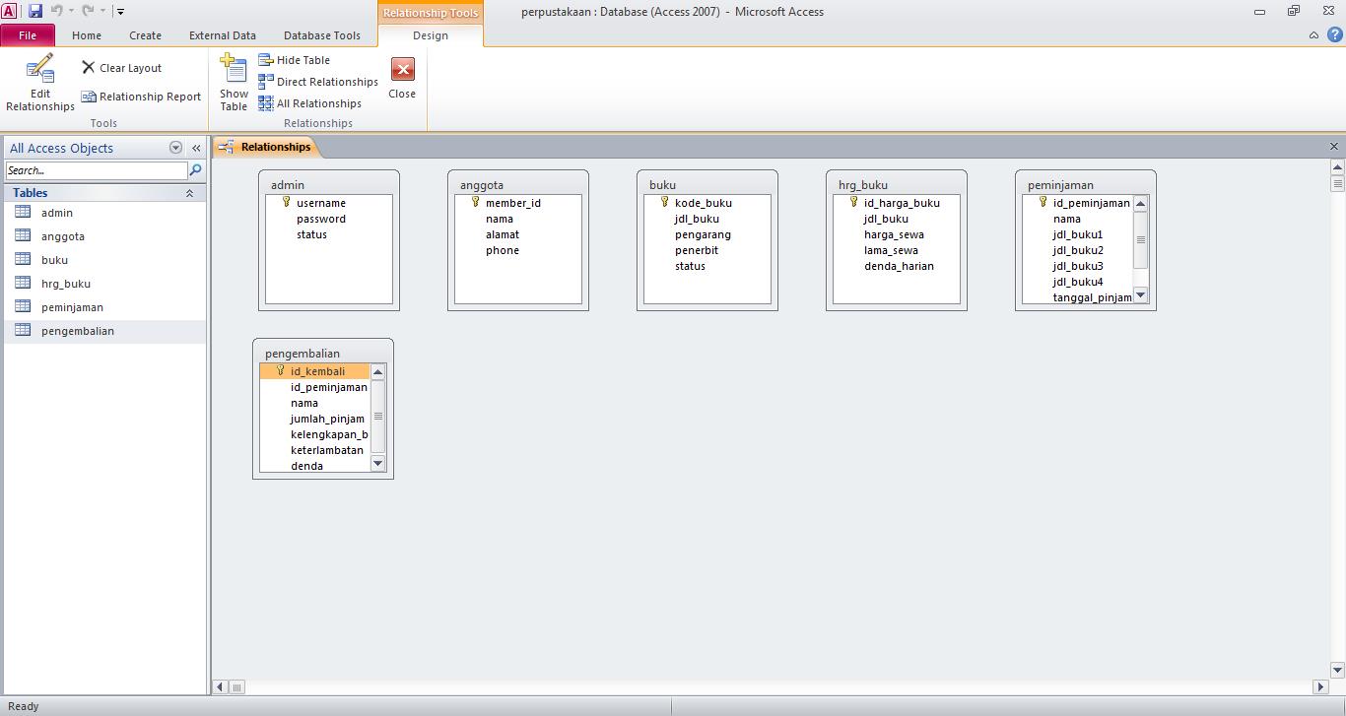Click the horizontal scrollbar left arrow at the bottom
This screenshot has width=1346, height=716.
pos(221,686)
